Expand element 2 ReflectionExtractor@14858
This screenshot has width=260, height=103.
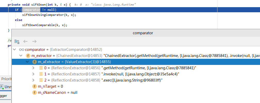(33, 80)
